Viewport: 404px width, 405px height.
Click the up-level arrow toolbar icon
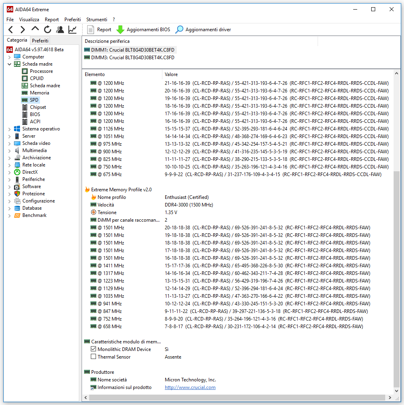point(35,29)
